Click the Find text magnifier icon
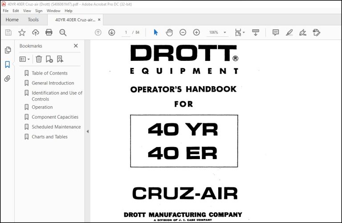 coord(63,32)
